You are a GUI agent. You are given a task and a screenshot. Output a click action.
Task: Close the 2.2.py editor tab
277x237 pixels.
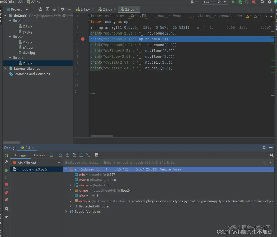[x=115, y=9]
